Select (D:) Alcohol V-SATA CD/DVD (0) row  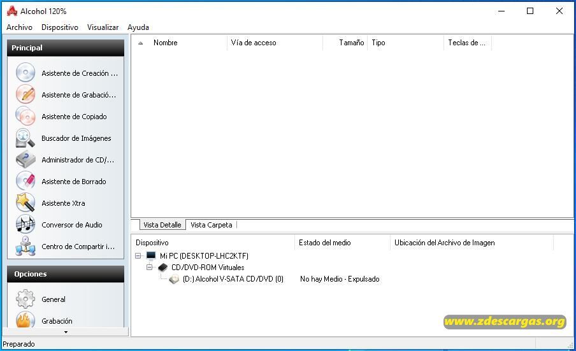click(x=233, y=279)
